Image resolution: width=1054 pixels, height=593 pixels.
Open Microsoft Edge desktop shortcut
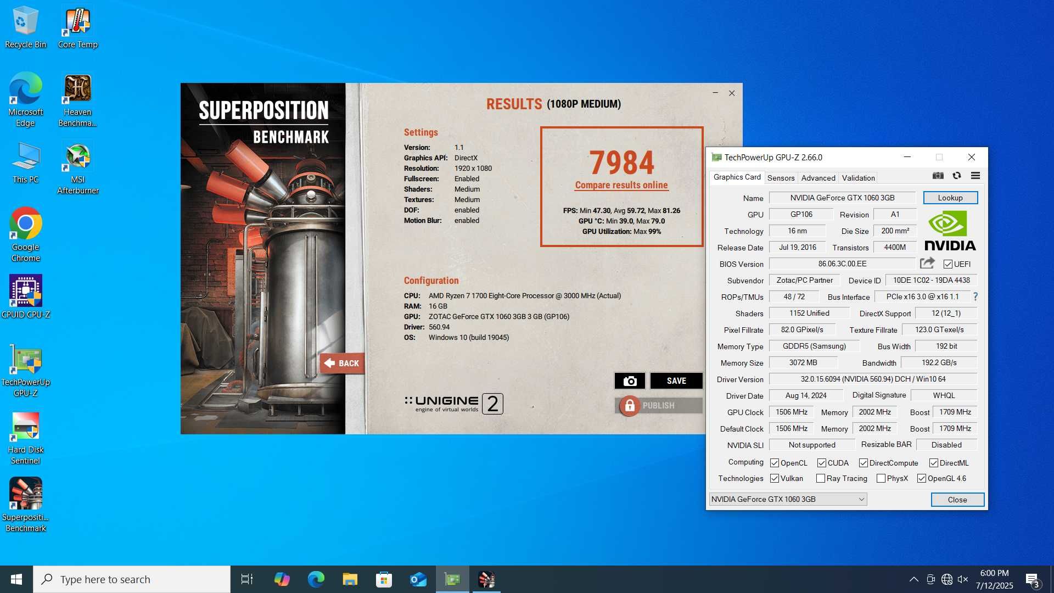(x=25, y=100)
